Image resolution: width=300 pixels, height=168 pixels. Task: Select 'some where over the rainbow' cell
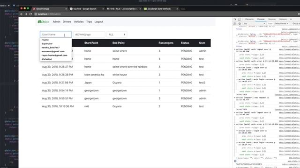(130, 67)
